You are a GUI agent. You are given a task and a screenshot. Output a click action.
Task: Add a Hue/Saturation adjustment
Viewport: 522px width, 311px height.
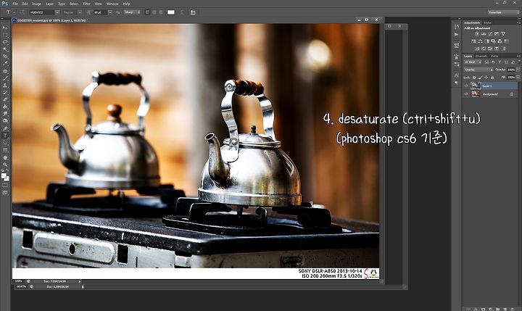473,41
